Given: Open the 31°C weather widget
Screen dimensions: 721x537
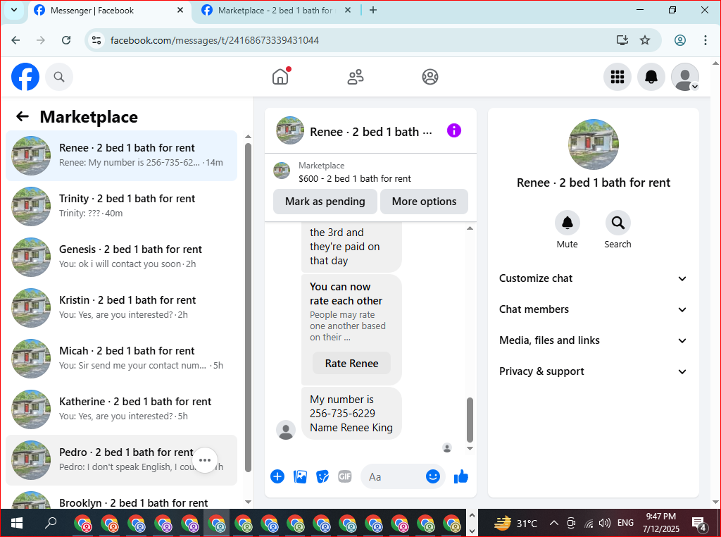Looking at the screenshot, I should point(515,523).
